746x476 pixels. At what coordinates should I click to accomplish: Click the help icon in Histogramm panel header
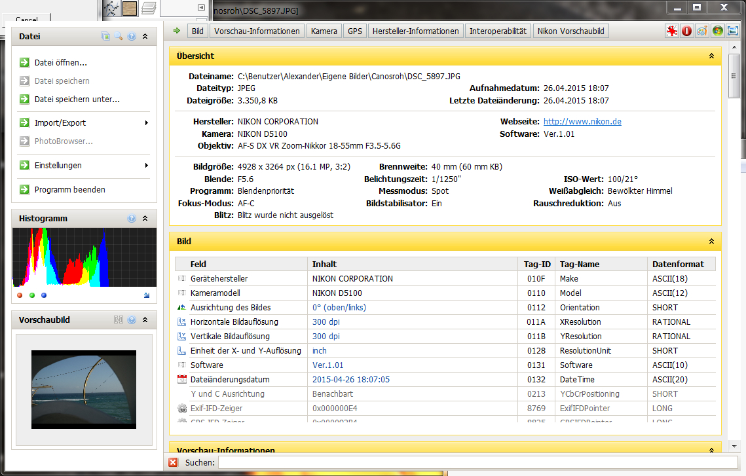point(132,219)
